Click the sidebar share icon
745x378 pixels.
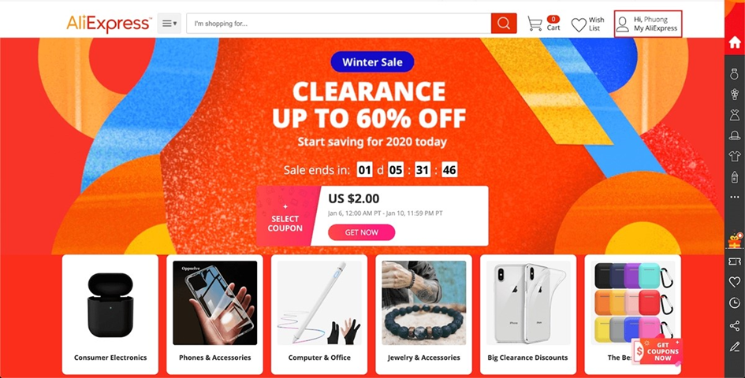coord(735,326)
